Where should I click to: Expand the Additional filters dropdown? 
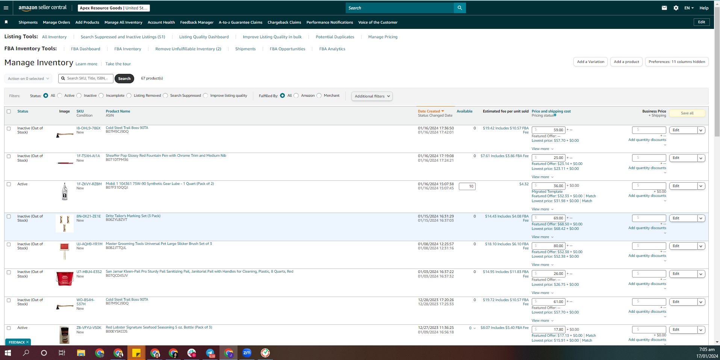tap(372, 96)
